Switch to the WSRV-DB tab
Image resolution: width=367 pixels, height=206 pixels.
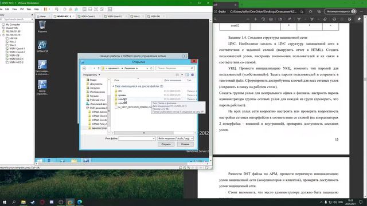[155, 17]
